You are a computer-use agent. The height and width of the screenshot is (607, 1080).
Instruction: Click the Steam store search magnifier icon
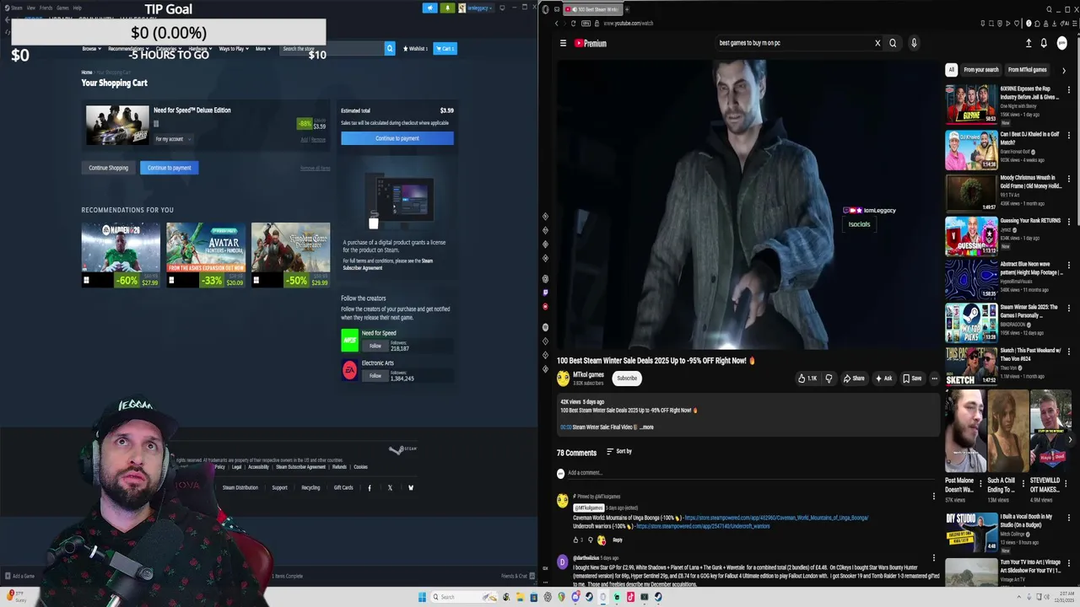tap(389, 49)
